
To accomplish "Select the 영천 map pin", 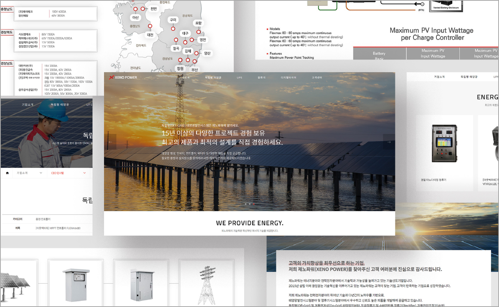I will click(192, 40).
